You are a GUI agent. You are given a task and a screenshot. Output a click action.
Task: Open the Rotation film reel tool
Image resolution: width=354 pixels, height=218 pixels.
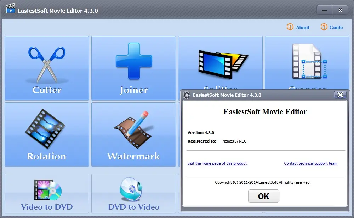(47, 134)
